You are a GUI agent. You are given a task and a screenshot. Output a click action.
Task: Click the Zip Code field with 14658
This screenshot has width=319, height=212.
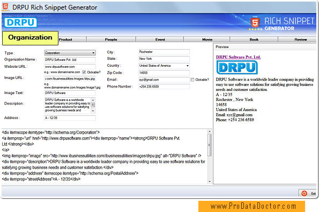click(164, 73)
